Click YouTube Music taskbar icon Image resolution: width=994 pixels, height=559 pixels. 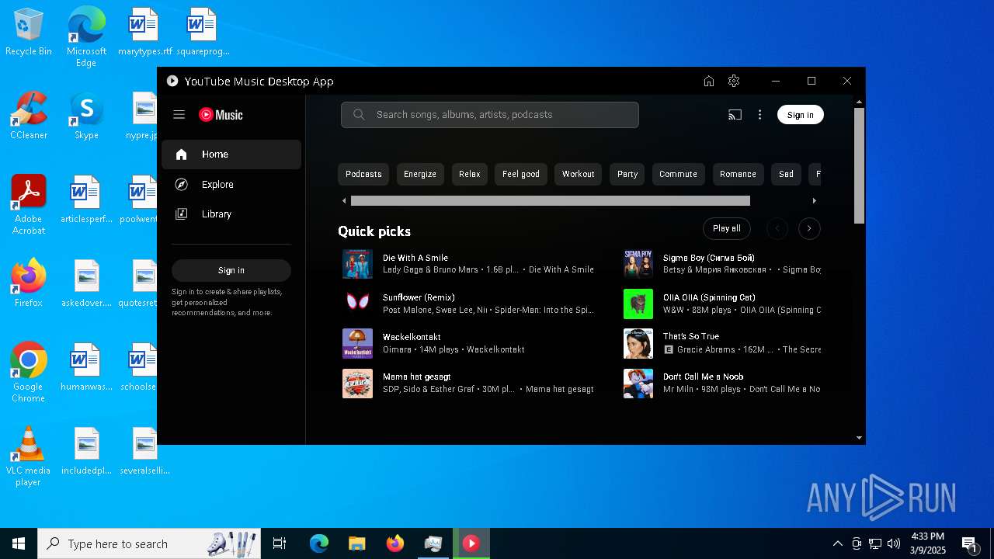coord(471,543)
